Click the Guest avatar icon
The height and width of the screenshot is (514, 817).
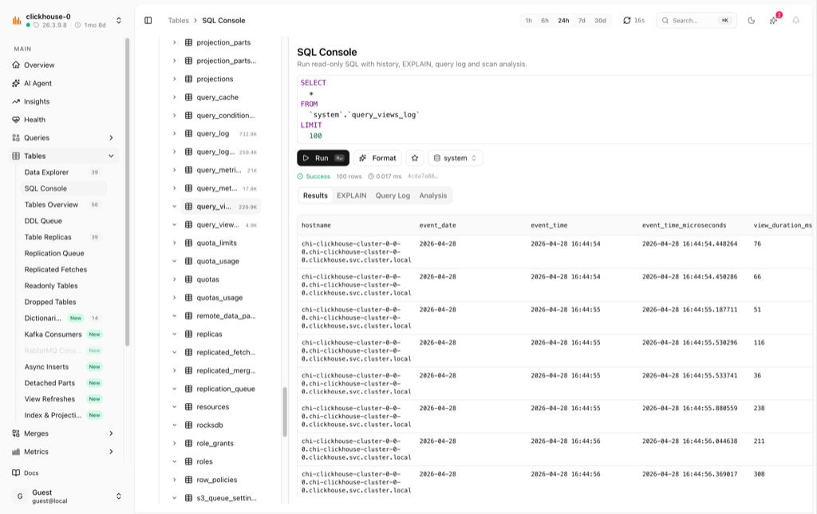[x=20, y=496]
